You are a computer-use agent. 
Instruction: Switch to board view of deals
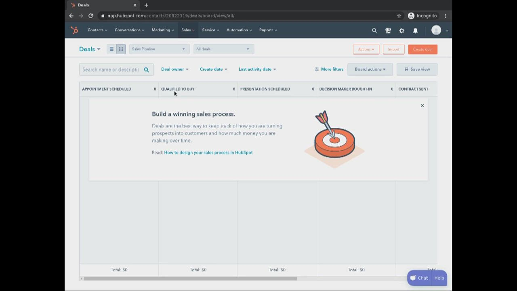(121, 49)
